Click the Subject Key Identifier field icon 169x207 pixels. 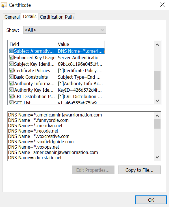click(x=11, y=64)
